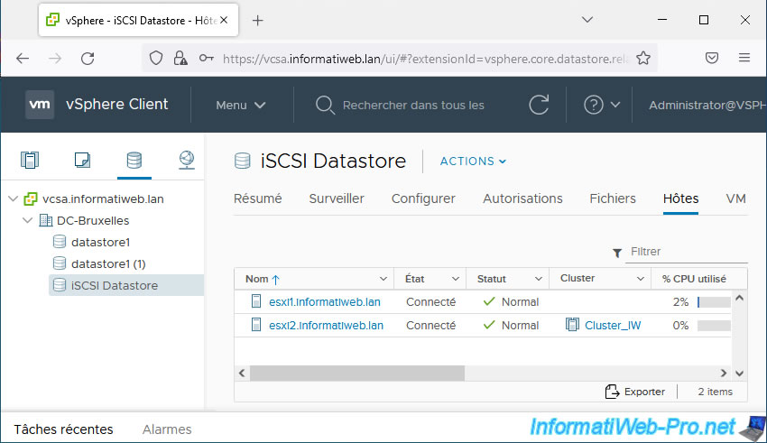This screenshot has height=443, width=767.
Task: Close the vSphere iSCSI Datastore tab
Action: [x=224, y=20]
